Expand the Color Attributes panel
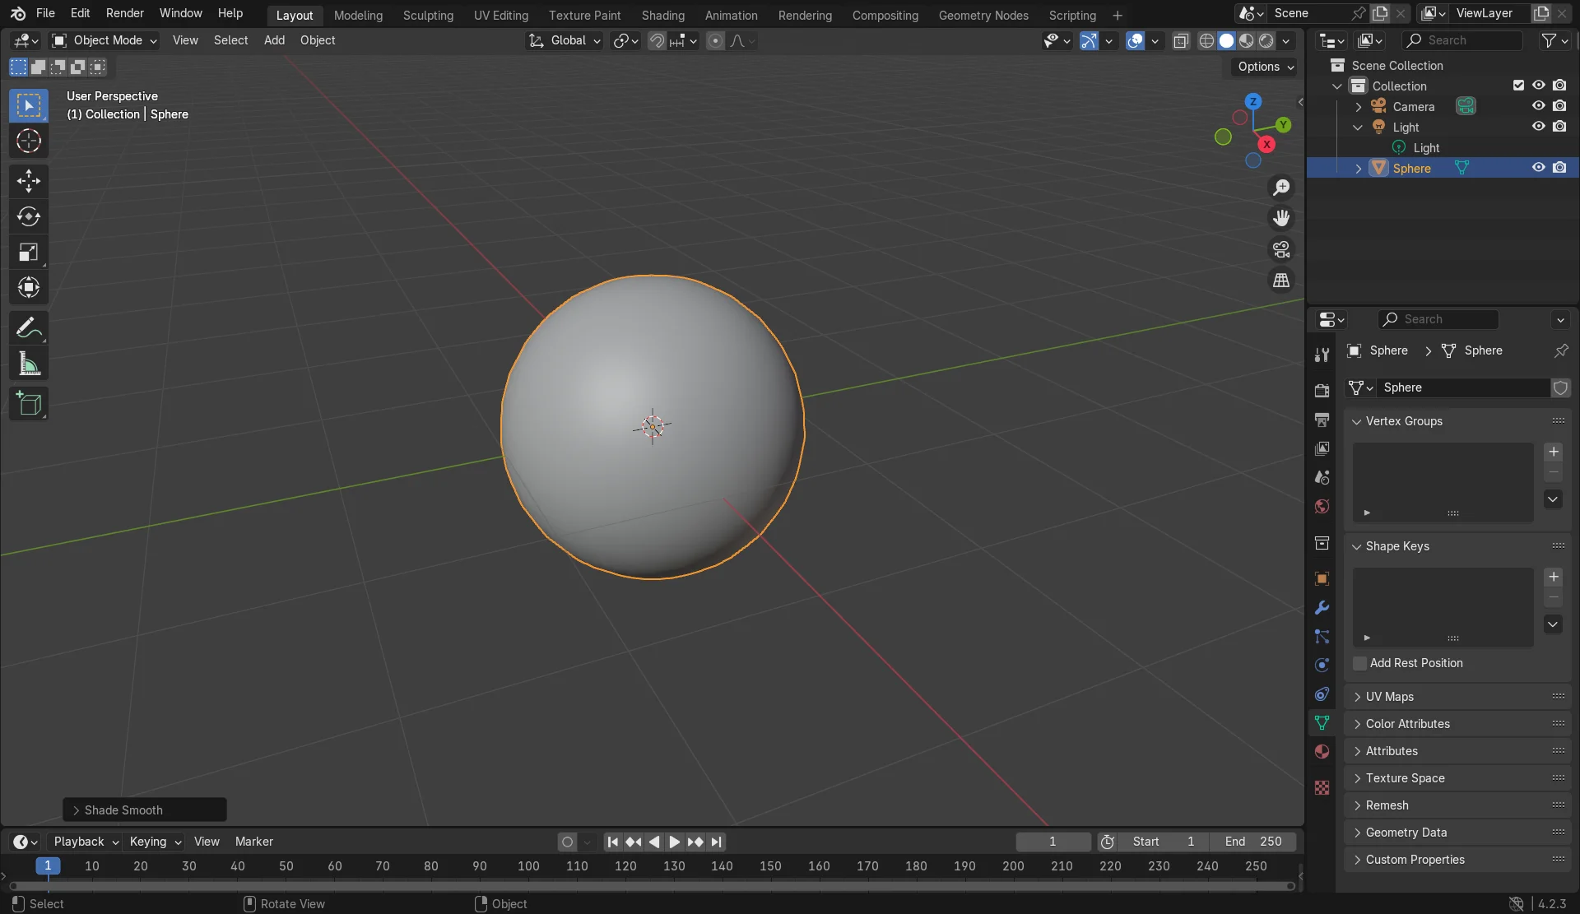The image size is (1580, 914). [1458, 724]
